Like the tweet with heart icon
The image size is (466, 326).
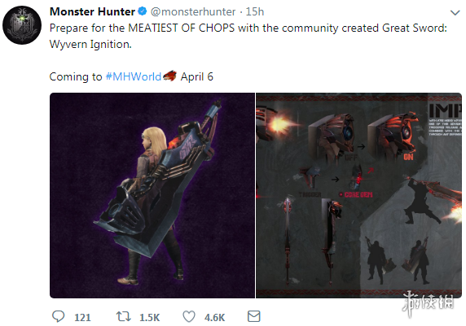point(189,316)
